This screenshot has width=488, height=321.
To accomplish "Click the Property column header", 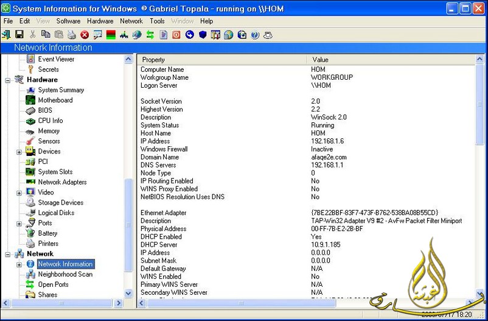I will click(222, 60).
